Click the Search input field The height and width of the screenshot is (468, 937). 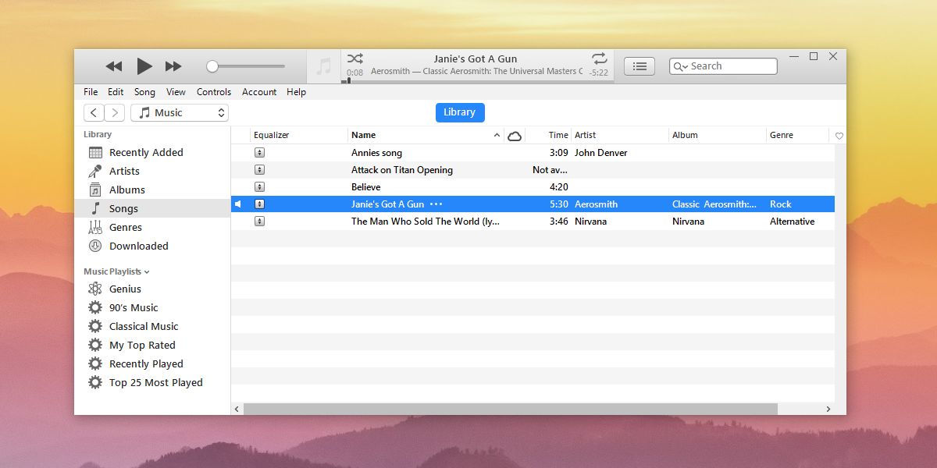[723, 66]
